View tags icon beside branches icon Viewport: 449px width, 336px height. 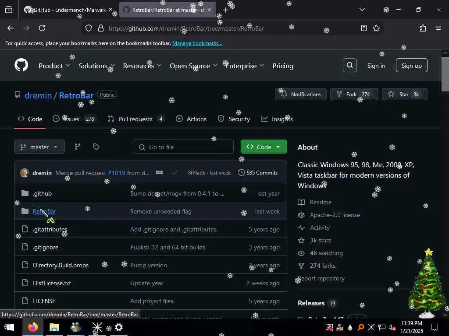pos(96,147)
